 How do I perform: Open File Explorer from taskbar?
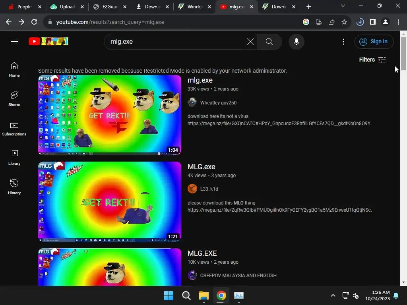pos(204,295)
